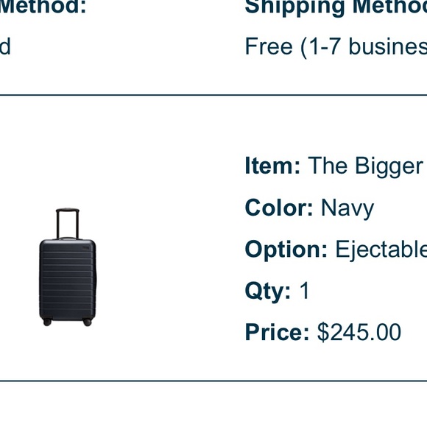Image resolution: width=427 pixels, height=427 pixels.
Task: Click the lone "d" under Method heading
Action: pos(5,46)
